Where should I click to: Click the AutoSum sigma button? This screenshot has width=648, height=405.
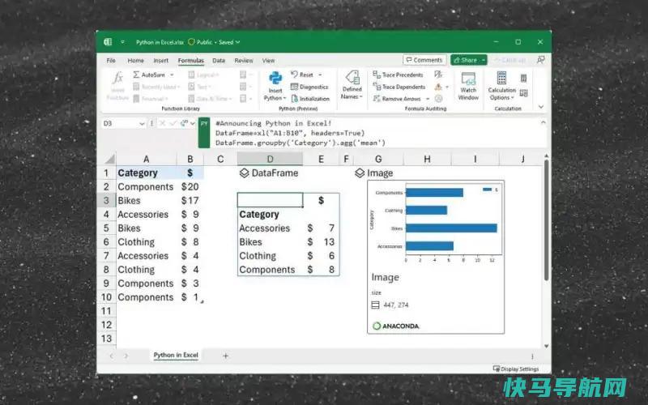click(149, 75)
